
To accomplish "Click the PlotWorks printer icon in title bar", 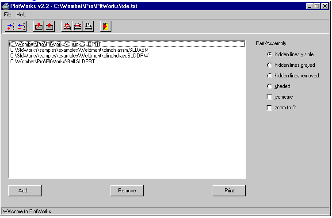I will 5,6.
